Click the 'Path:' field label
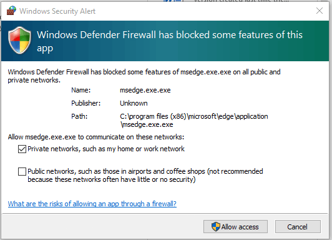332x240 pixels. tap(79, 116)
